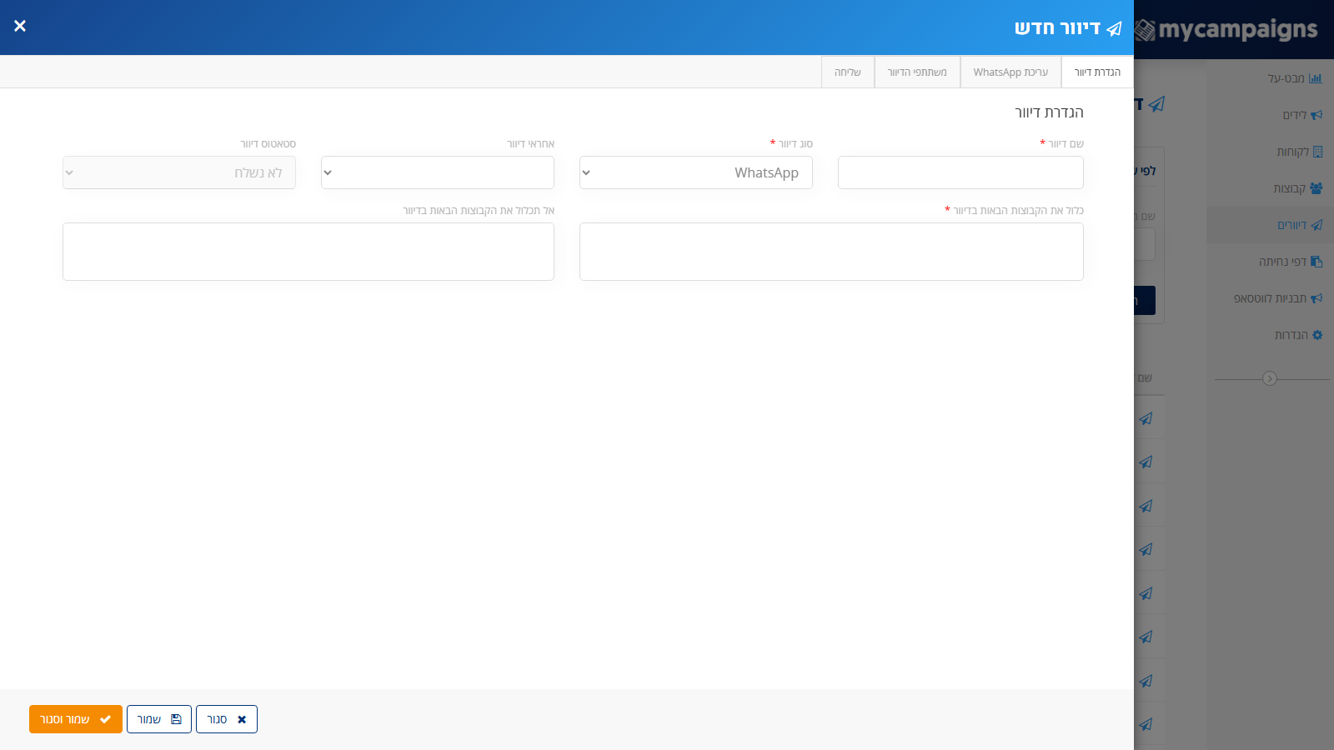Switch to the הגדרת דיוור tab
This screenshot has width=1334, height=750.
click(x=1097, y=72)
